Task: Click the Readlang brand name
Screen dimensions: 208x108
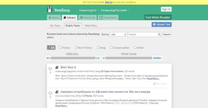Action: click(x=62, y=10)
